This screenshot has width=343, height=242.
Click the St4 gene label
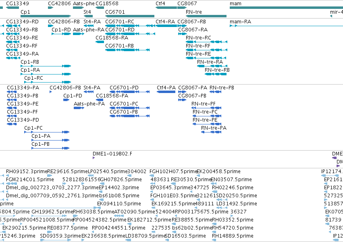[87, 12]
